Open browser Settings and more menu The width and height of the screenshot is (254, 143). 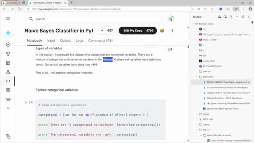(243, 9)
